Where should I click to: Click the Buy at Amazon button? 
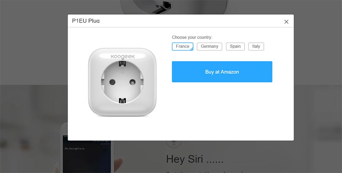coord(222,72)
